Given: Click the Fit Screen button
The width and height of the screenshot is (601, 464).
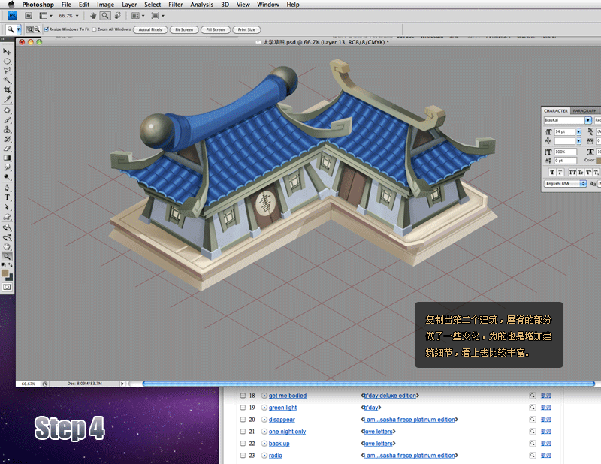Looking at the screenshot, I should coord(184,29).
